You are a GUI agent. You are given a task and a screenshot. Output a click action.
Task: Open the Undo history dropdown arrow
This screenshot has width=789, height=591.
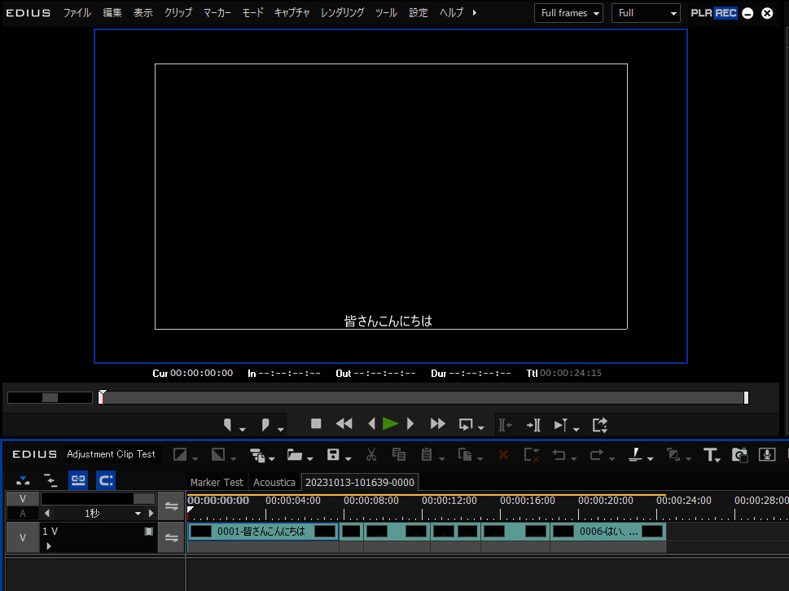tap(574, 458)
